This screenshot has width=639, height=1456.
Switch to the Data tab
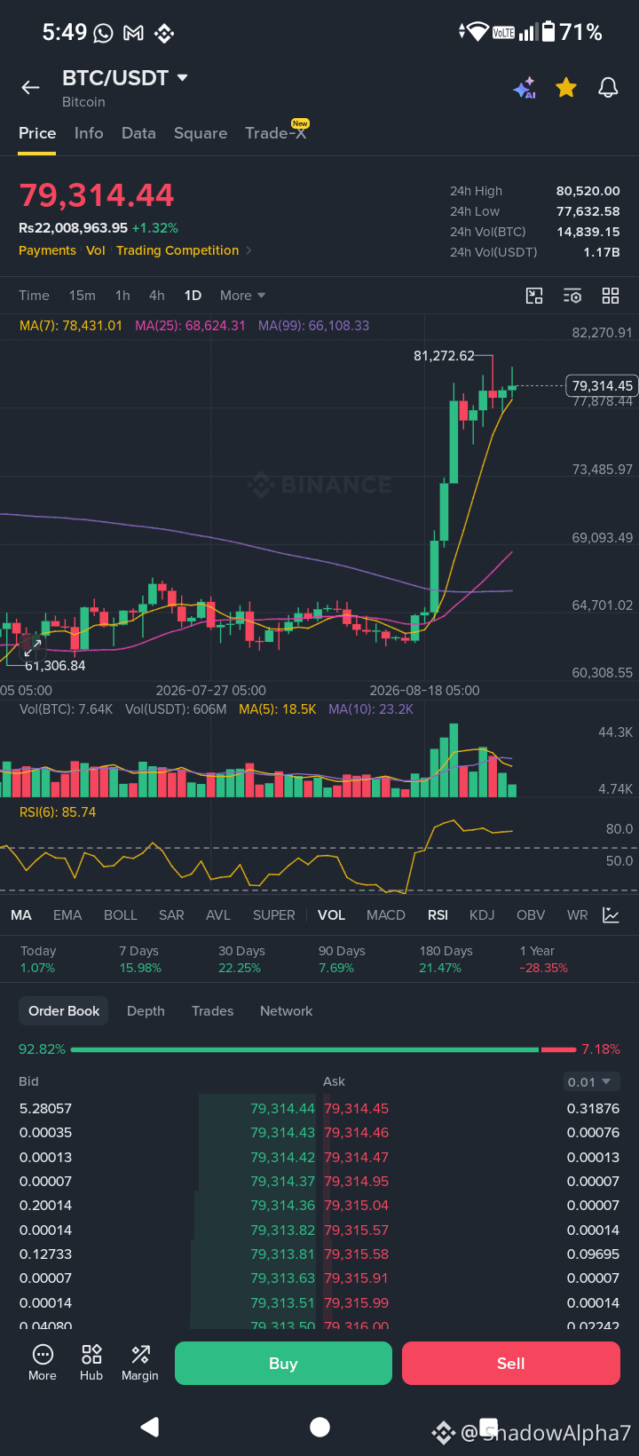138,133
